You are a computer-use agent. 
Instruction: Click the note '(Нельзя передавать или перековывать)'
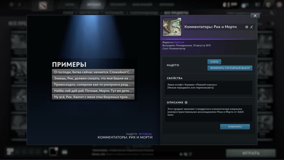(190, 88)
